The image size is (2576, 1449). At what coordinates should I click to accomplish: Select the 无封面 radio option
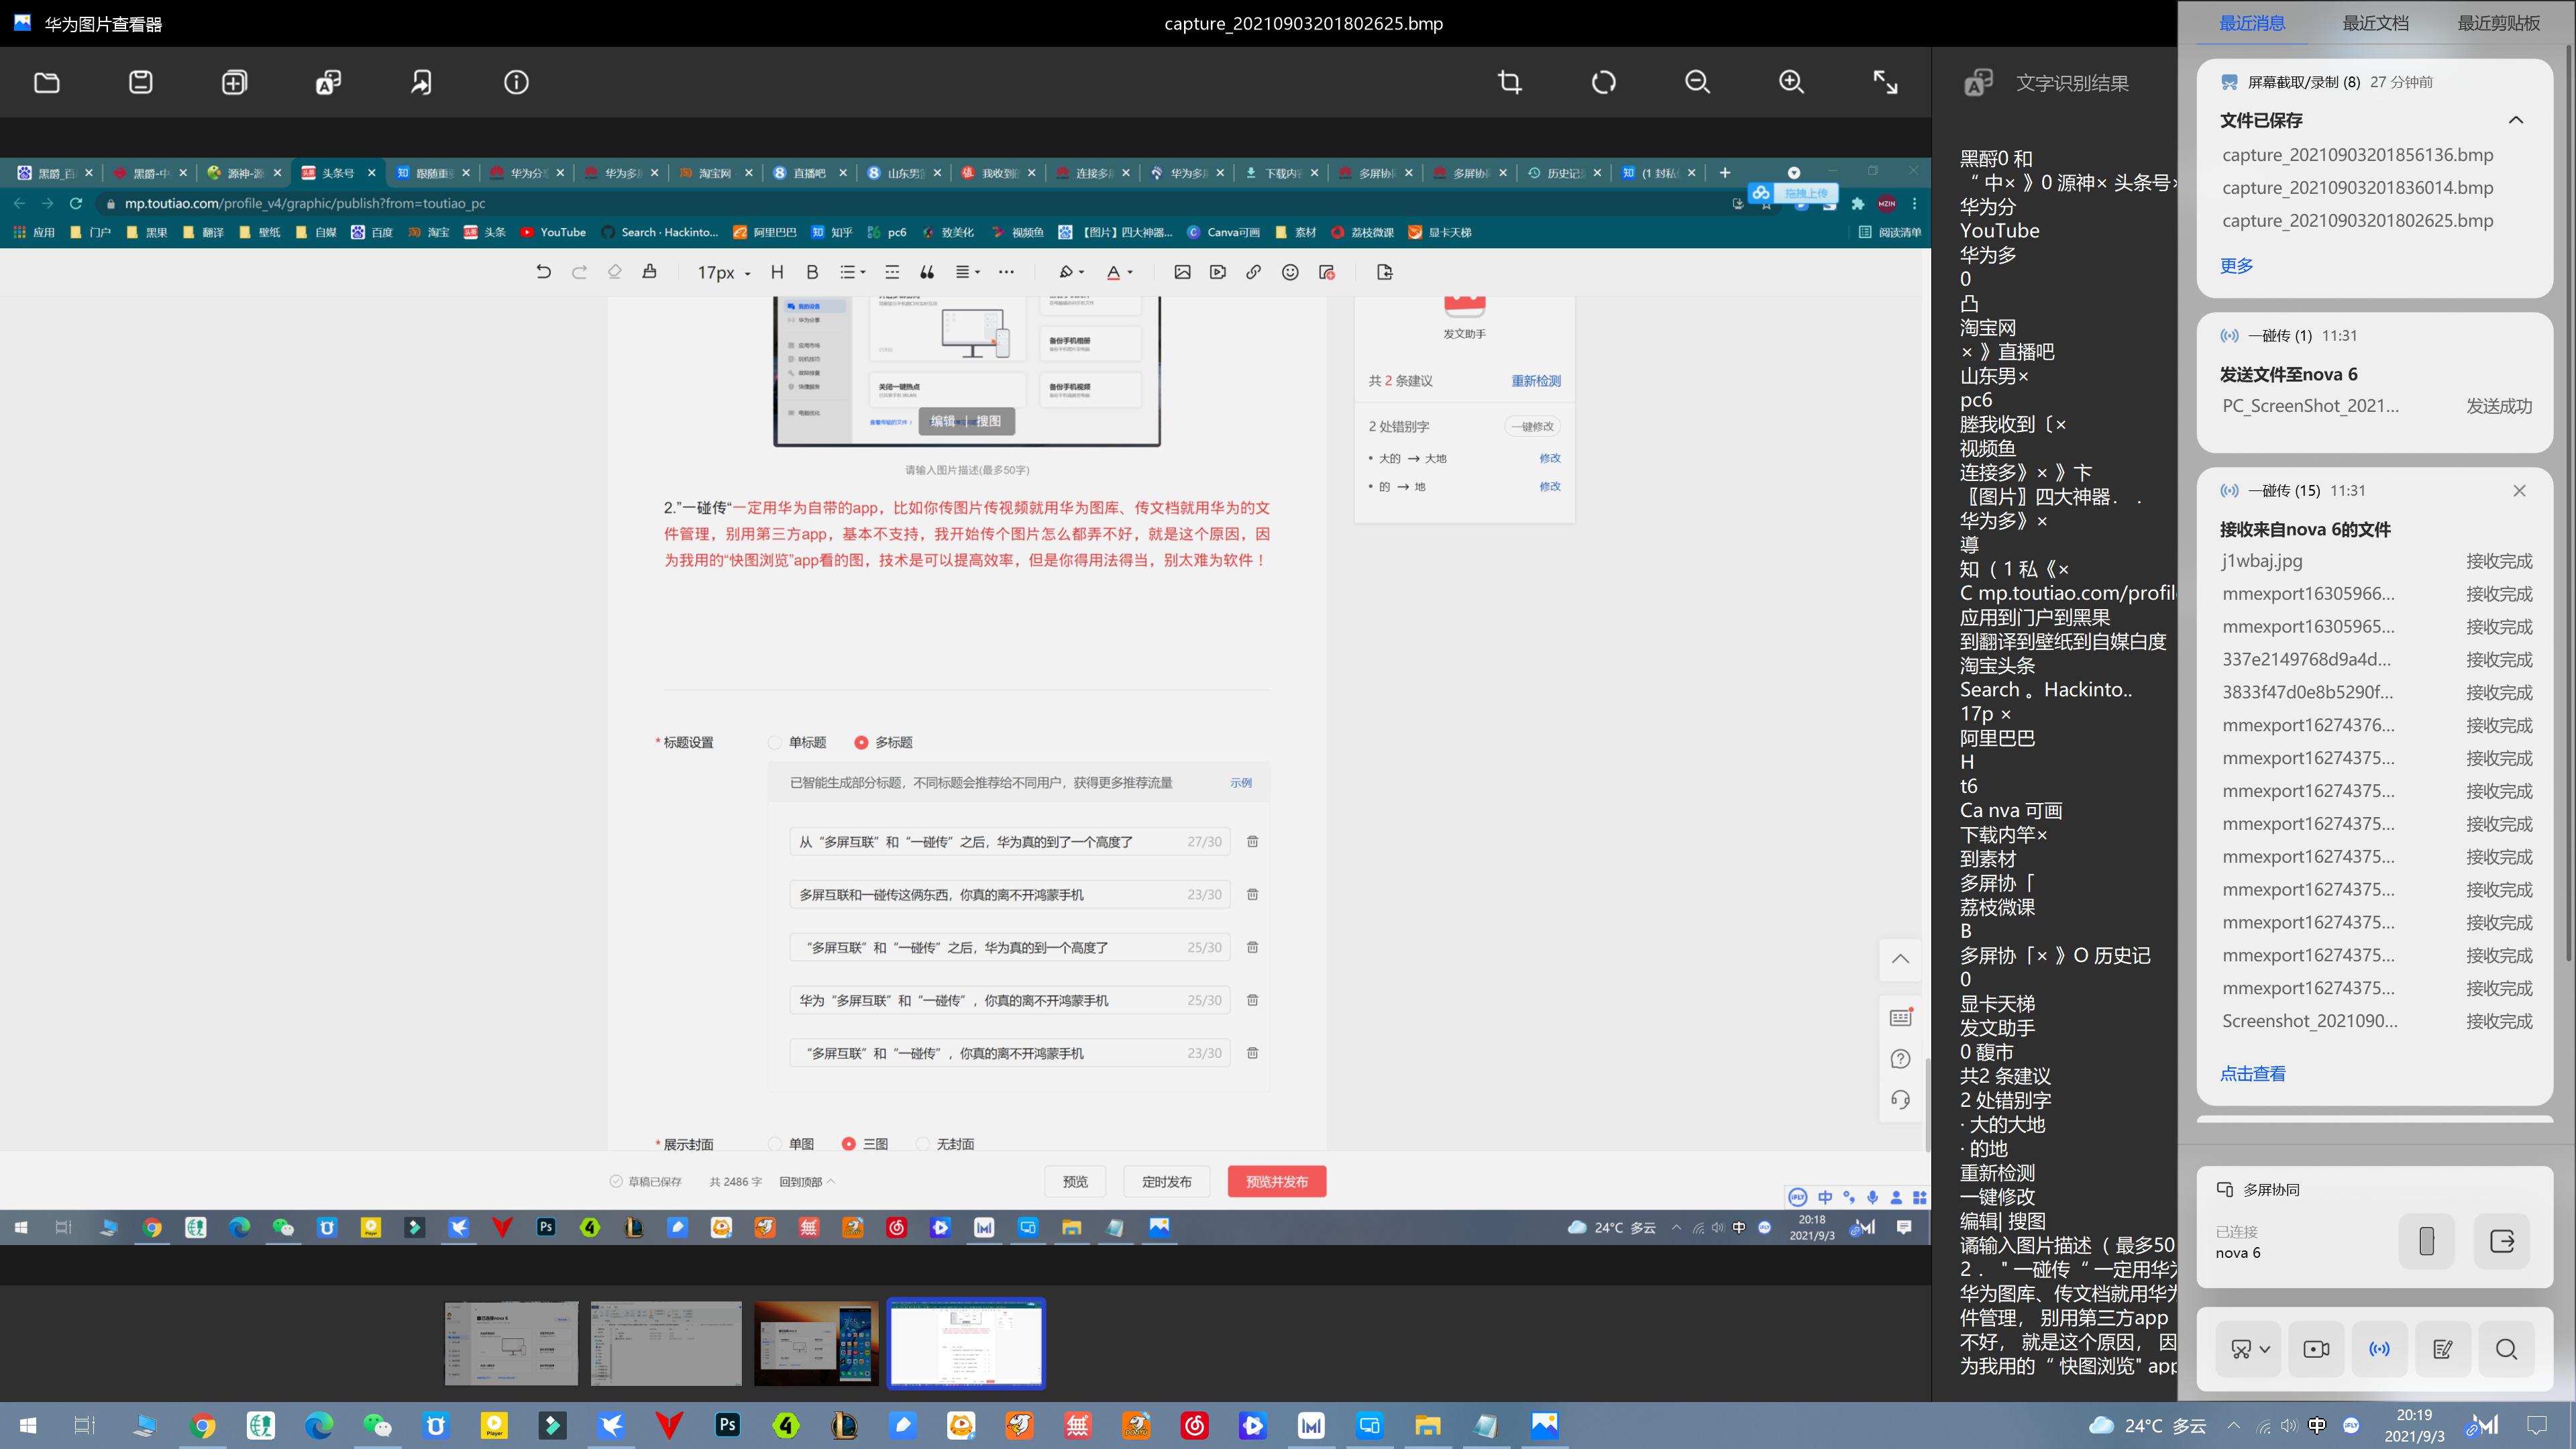[923, 1144]
